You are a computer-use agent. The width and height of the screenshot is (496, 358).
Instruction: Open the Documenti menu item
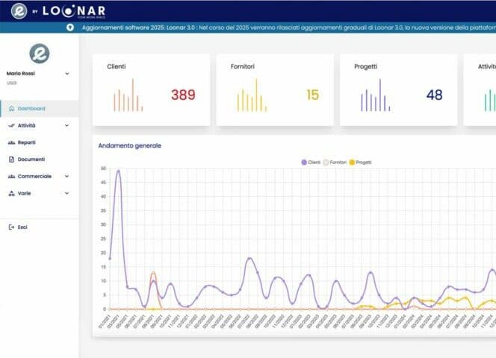[x=31, y=160]
